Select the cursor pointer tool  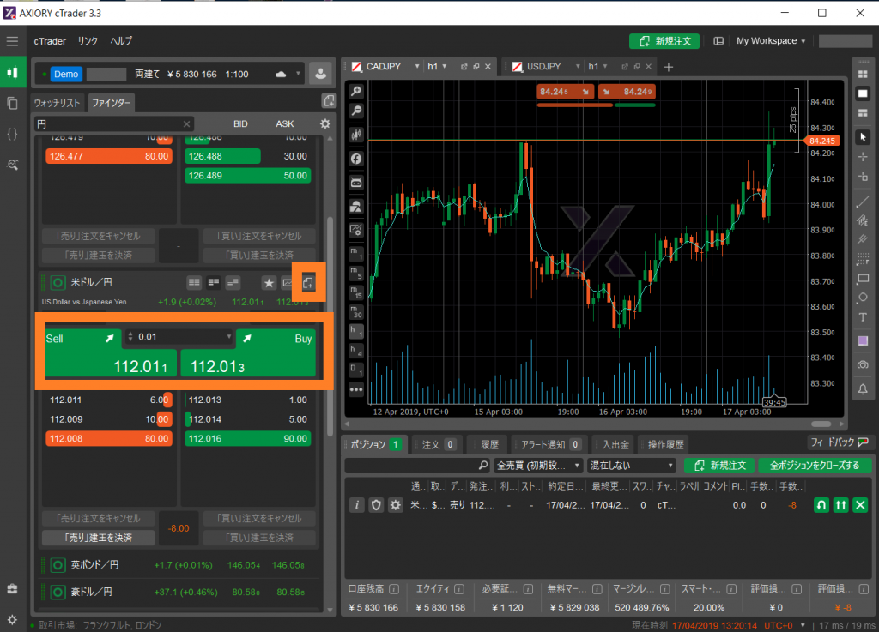(x=863, y=136)
